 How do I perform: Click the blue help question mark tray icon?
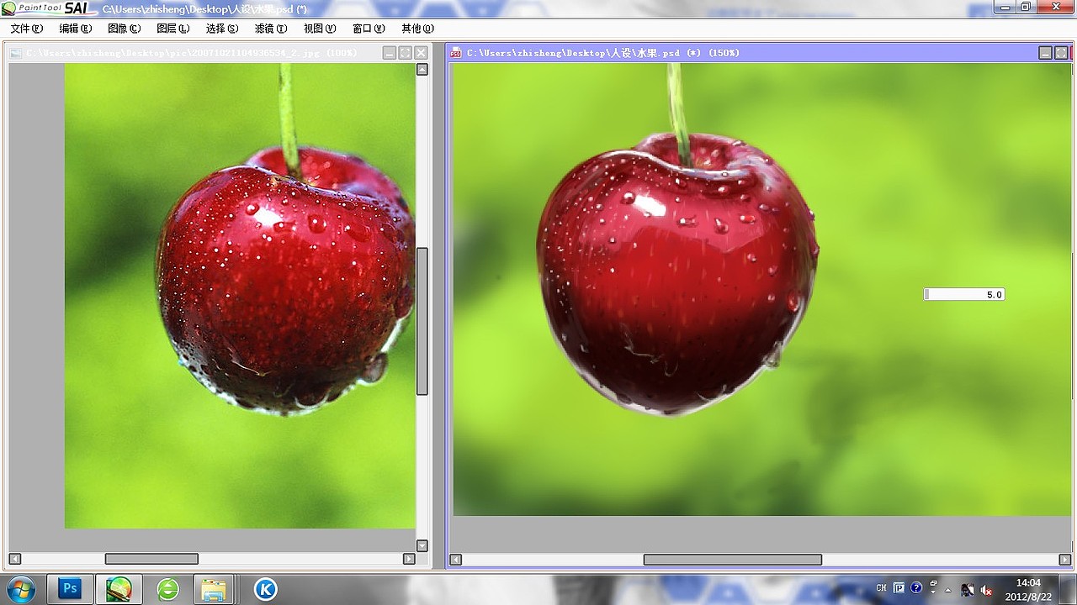coord(916,588)
